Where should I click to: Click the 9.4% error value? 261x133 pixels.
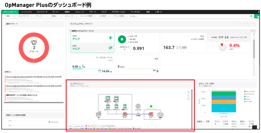[x=234, y=46]
